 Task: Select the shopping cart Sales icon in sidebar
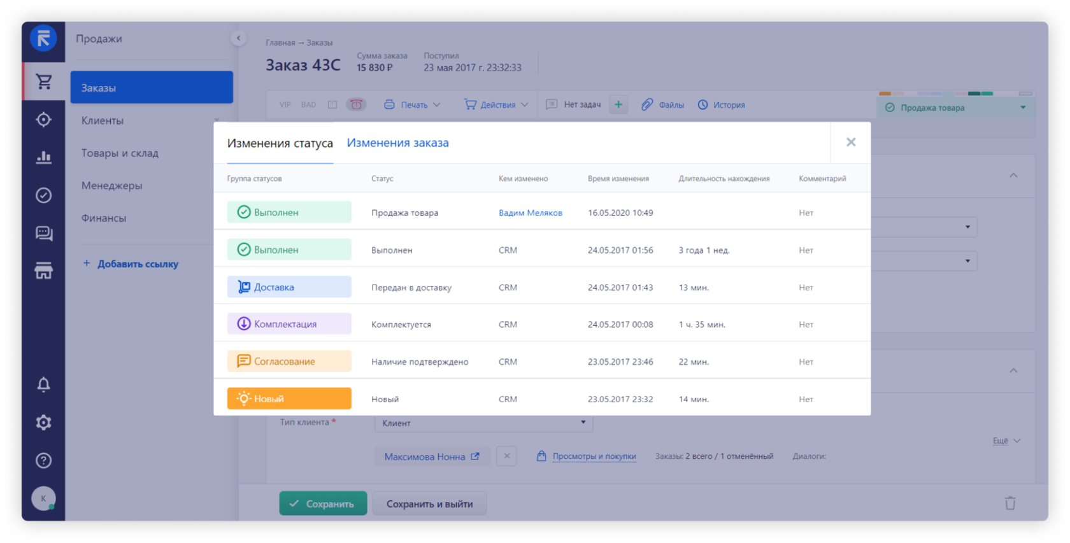coord(43,81)
